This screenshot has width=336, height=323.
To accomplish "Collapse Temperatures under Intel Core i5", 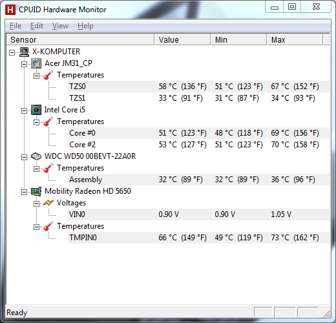I will point(36,122).
